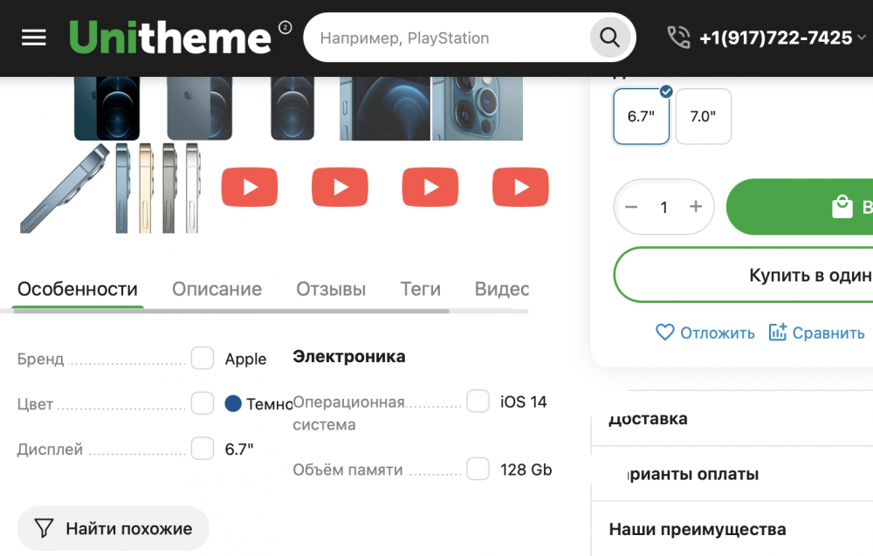Viewport: 873px width, 556px height.
Task: Play the last product video thumbnail
Action: pos(520,187)
